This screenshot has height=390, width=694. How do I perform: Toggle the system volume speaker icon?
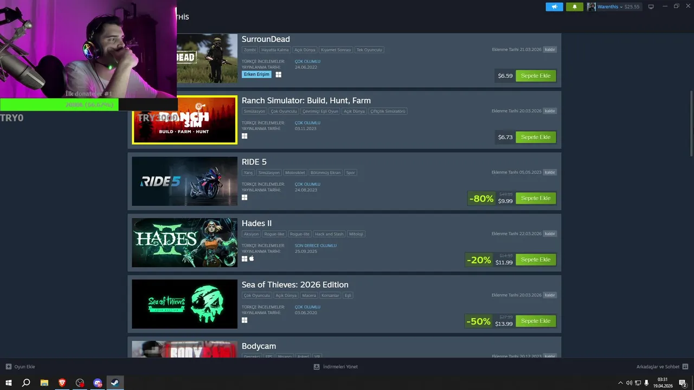[629, 383]
